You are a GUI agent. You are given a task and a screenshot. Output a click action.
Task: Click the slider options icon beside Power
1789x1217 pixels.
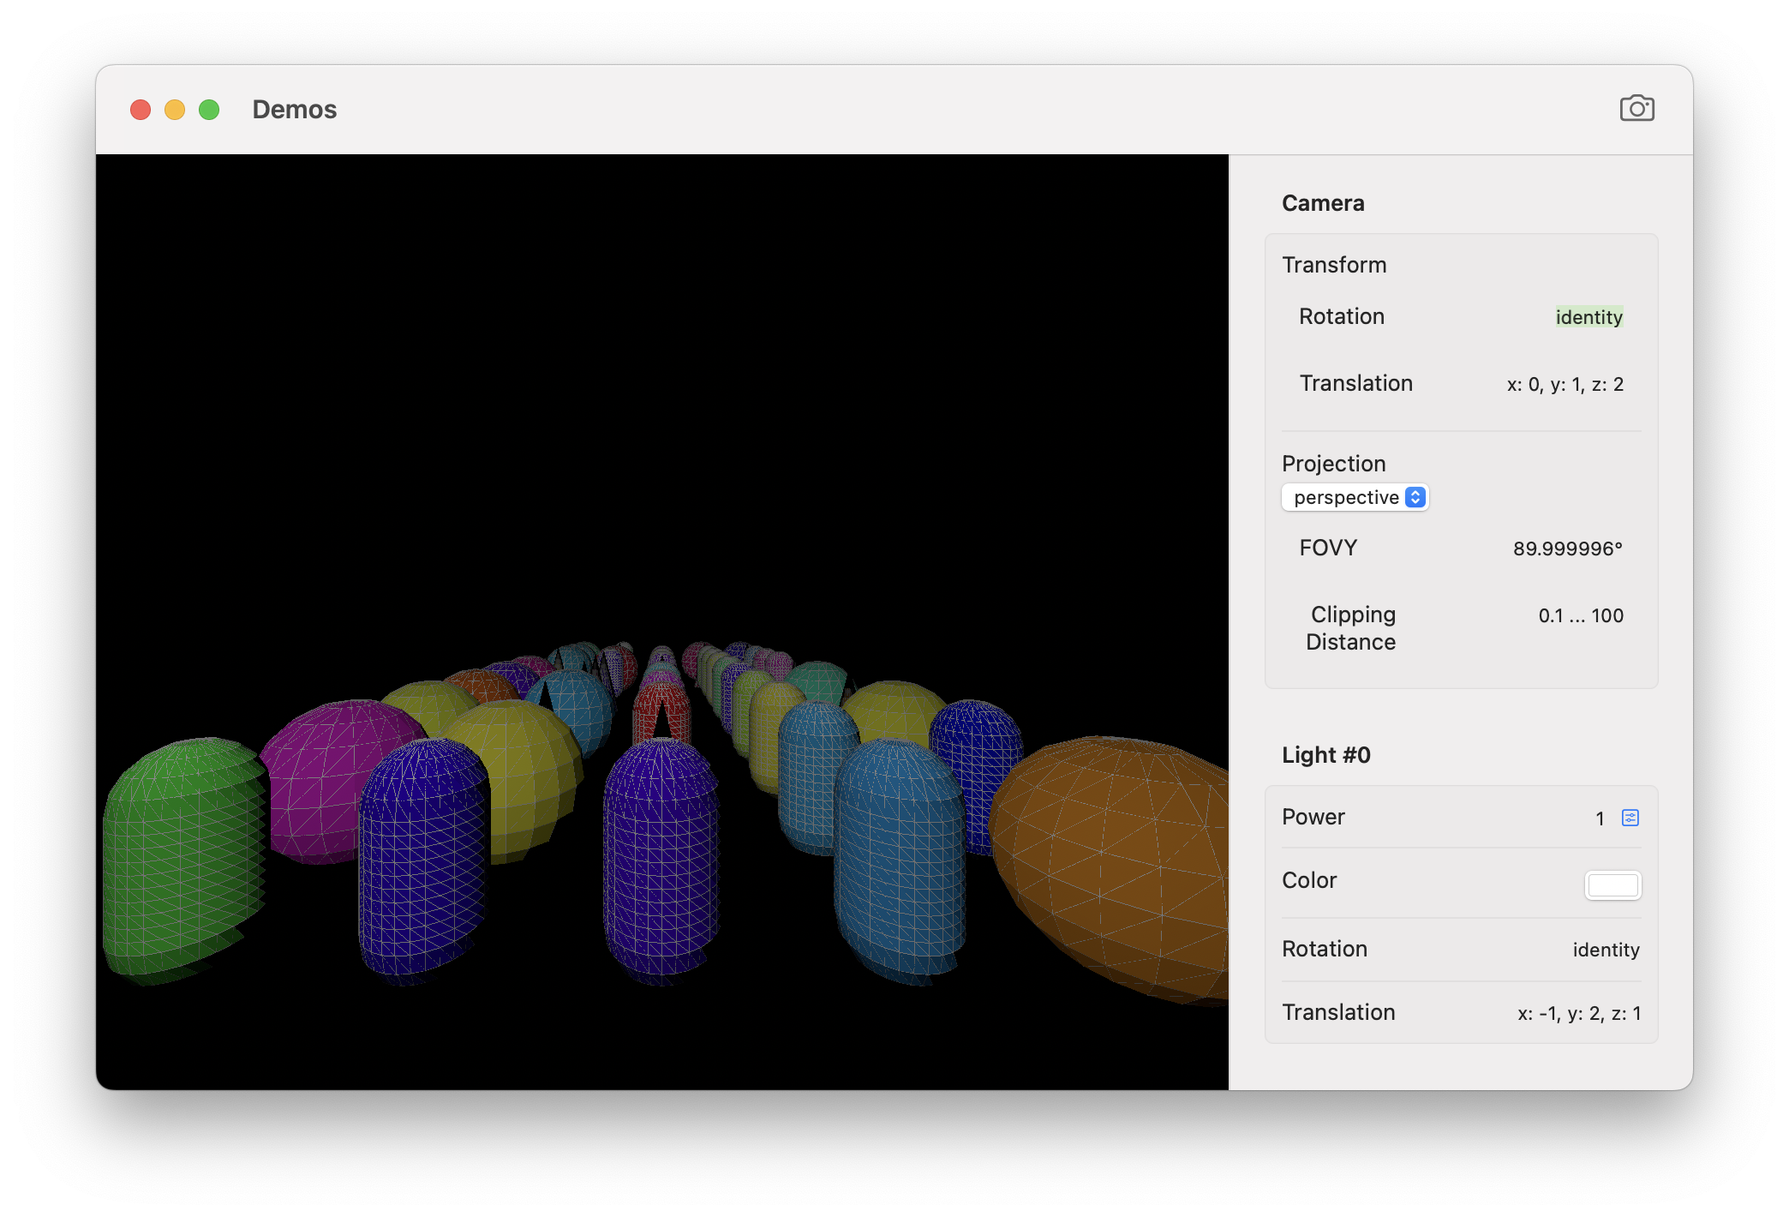(1630, 818)
